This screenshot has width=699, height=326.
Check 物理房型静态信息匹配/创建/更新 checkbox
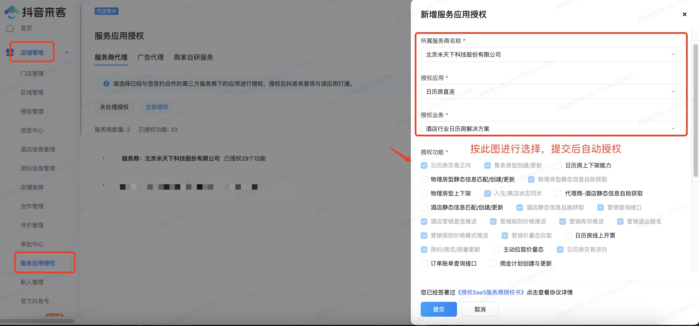coord(424,179)
